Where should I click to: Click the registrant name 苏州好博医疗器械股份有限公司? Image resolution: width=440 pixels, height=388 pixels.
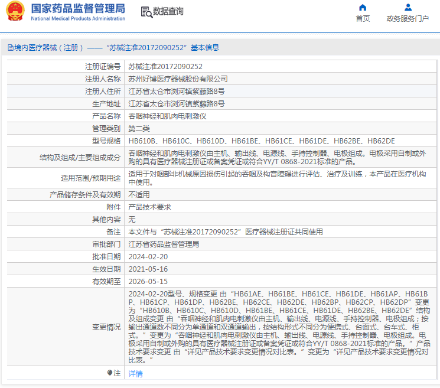point(178,79)
